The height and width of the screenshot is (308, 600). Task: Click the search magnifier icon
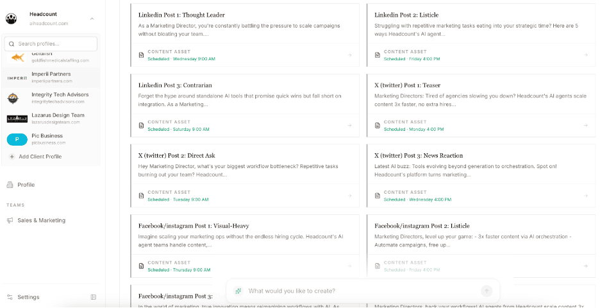(12, 44)
